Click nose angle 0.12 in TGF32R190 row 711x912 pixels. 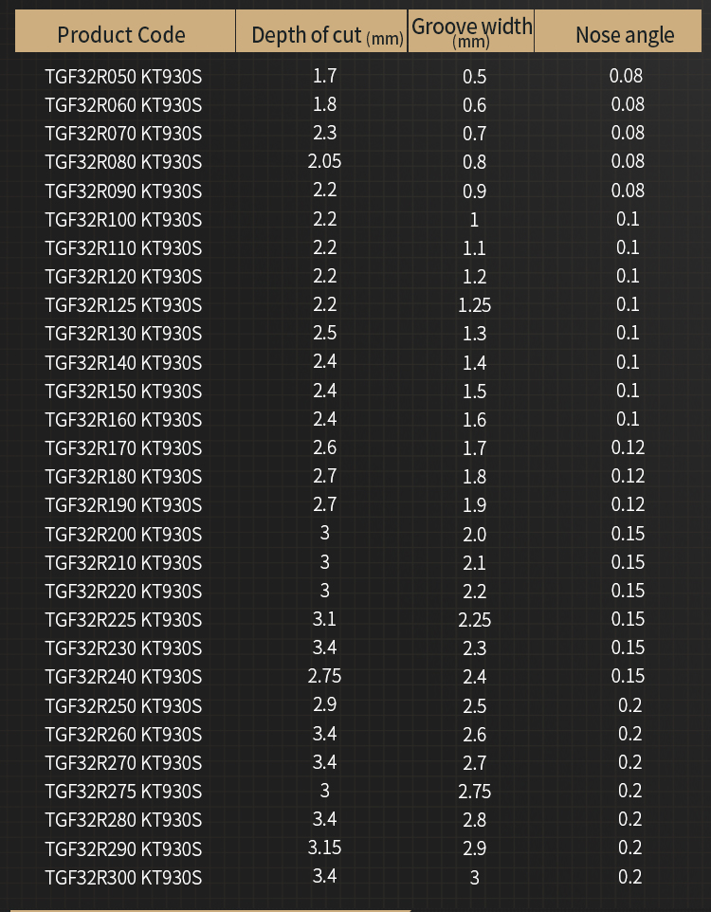pyautogui.click(x=628, y=504)
